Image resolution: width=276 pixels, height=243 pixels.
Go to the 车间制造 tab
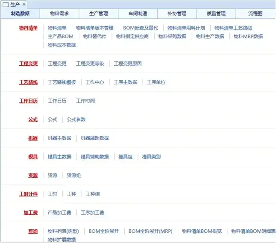[138, 14]
